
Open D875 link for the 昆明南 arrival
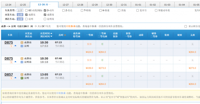tap(9, 58)
